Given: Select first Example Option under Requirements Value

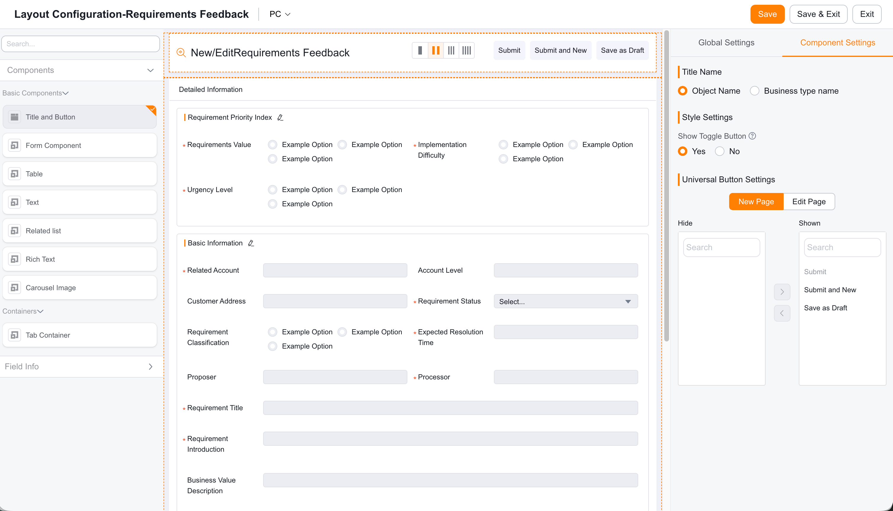Looking at the screenshot, I should click(273, 145).
